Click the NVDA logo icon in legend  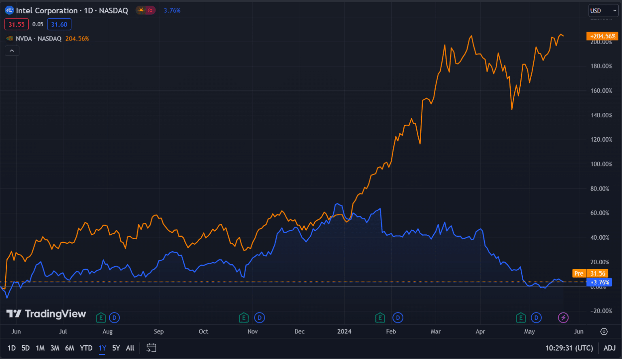click(10, 38)
